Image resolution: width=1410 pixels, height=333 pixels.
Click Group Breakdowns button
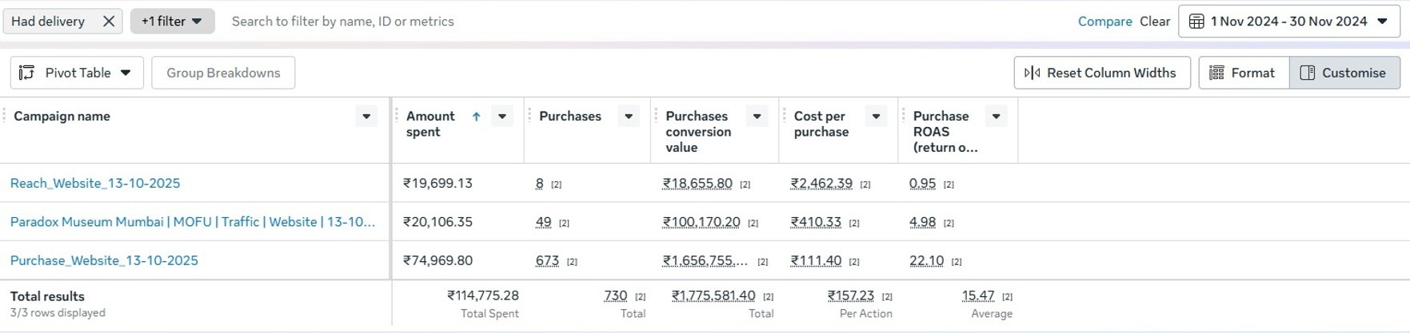pyautogui.click(x=223, y=73)
